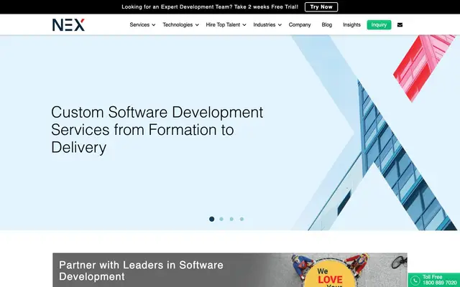Open the Insights link
Viewport: 460px width, 287px height.
[351, 25]
